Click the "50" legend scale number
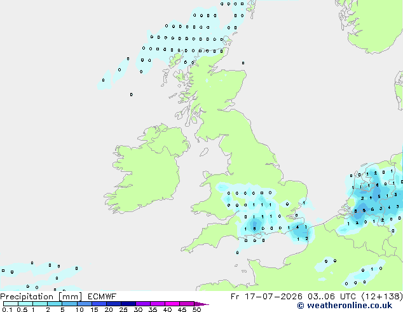The width and height of the screenshot is (403, 312). (x=196, y=309)
